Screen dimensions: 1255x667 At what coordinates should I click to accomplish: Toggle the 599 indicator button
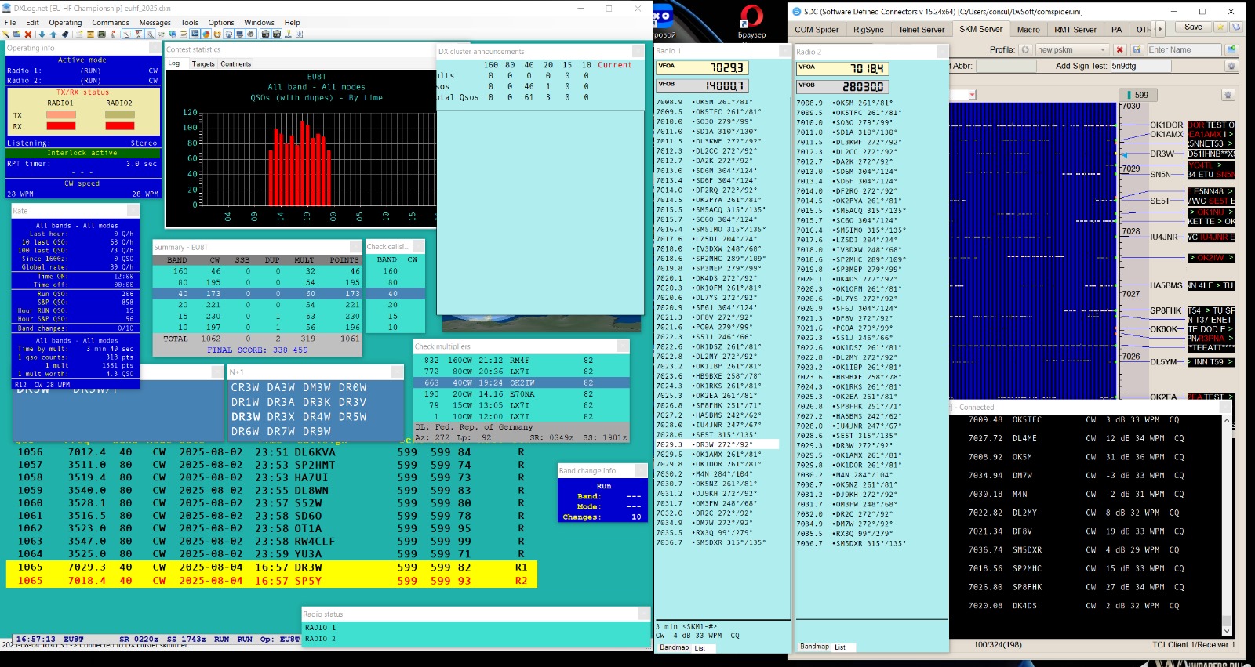[x=1136, y=95]
